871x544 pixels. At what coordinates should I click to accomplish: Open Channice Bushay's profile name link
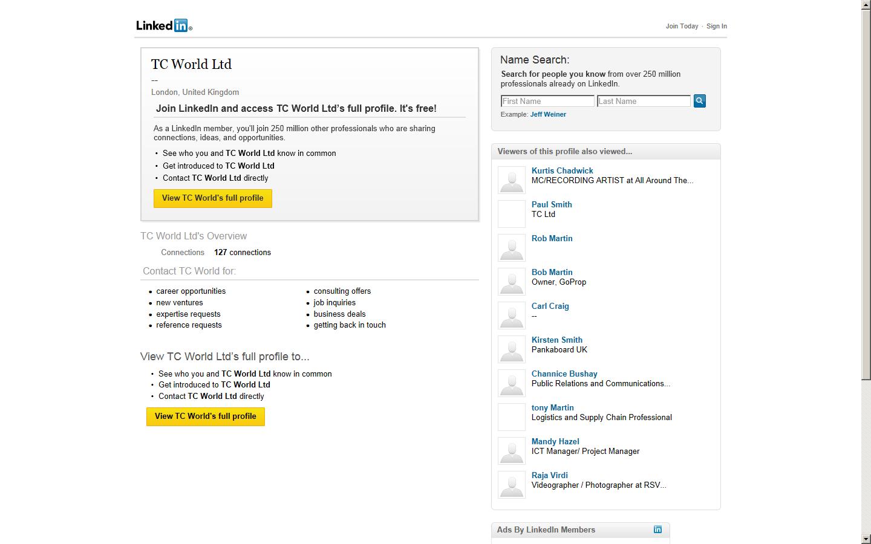pyautogui.click(x=564, y=374)
